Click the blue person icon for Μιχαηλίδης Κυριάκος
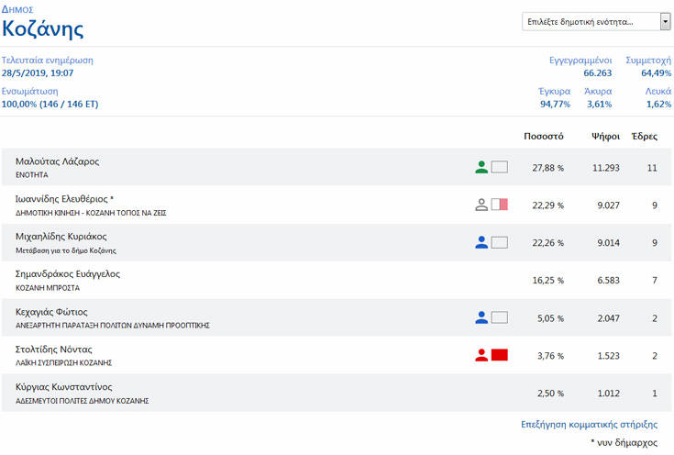 pyautogui.click(x=481, y=242)
